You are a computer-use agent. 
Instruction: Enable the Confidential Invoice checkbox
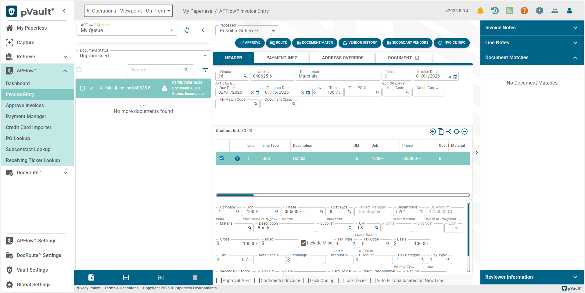(x=257, y=280)
